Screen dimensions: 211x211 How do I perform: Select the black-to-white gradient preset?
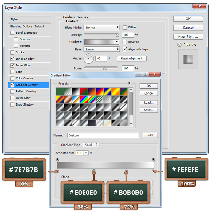click(75, 91)
